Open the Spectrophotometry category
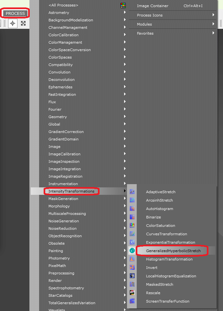Viewport: 223px width, 311px height. click(x=66, y=288)
